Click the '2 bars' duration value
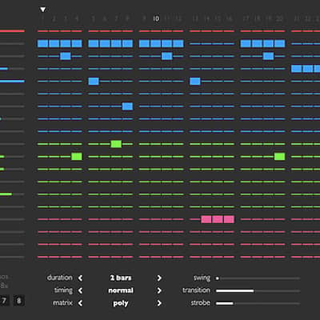Viewport: 320px width, 320px height. point(121,278)
